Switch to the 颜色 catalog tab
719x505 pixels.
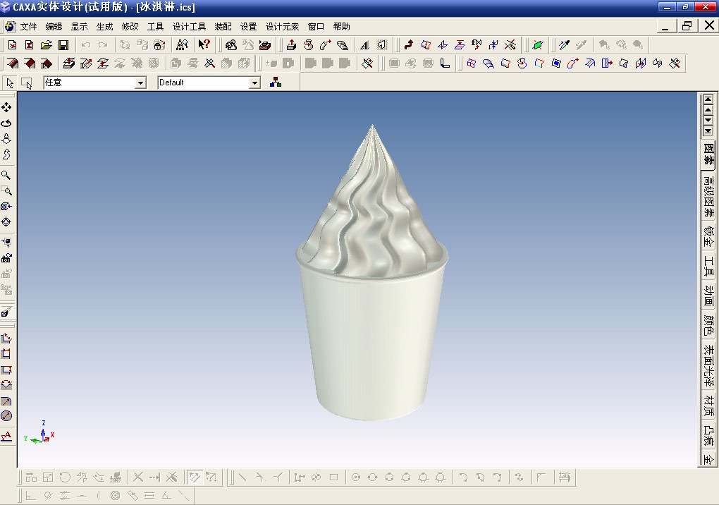click(x=709, y=325)
